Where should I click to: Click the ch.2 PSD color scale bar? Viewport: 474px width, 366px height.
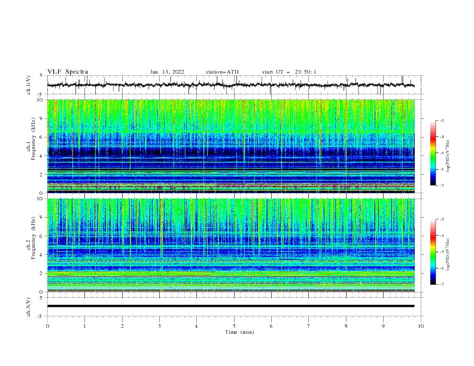click(x=433, y=252)
